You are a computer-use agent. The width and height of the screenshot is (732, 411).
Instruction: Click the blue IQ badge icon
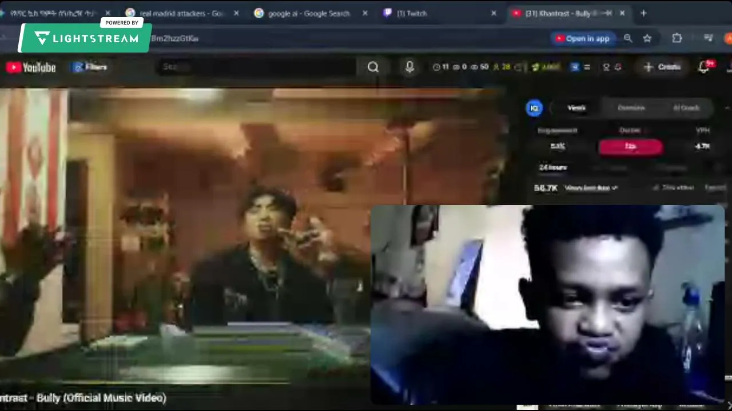(x=534, y=108)
